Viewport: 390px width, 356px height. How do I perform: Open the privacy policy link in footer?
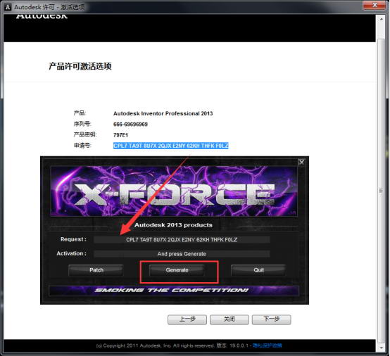pos(267,345)
